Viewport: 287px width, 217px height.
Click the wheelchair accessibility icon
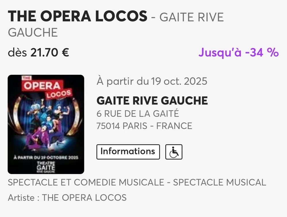tap(174, 152)
